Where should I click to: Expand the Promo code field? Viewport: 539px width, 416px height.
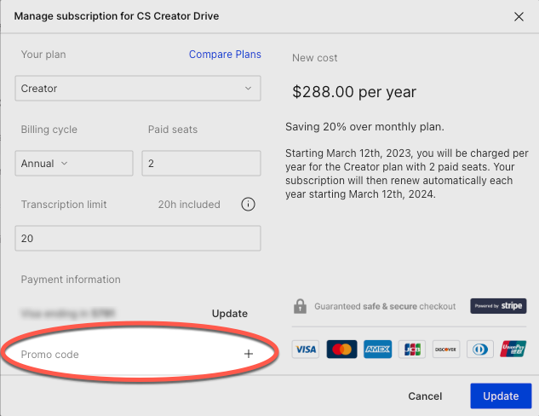pos(136,354)
